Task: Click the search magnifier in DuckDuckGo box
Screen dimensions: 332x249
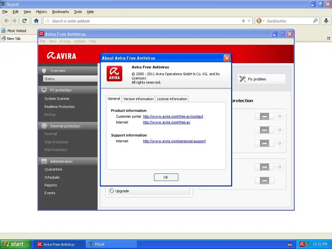Action: pos(315,21)
